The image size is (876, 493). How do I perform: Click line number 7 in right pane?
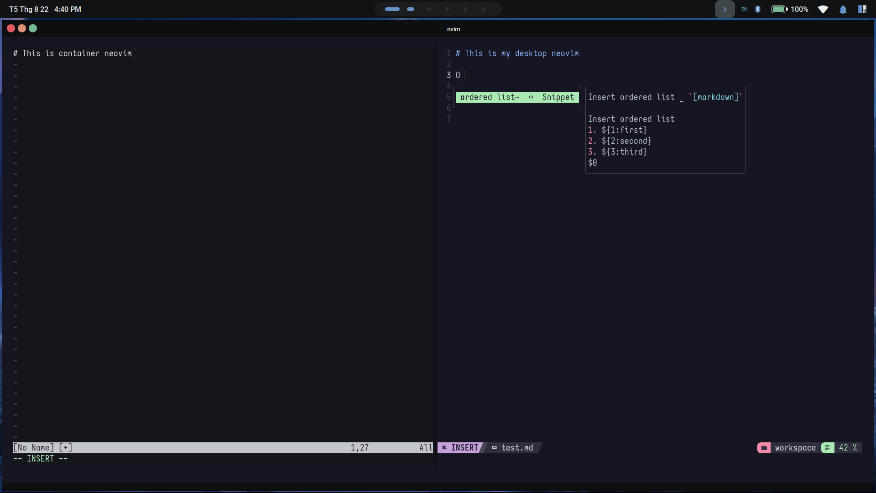(x=448, y=119)
